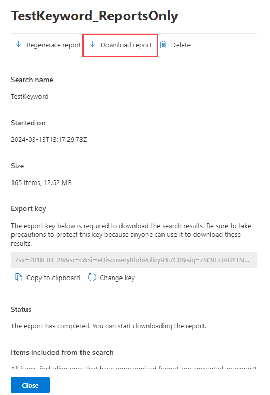Click the TestKeyword search name value

(30, 97)
